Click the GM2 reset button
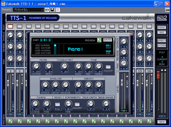 coord(162,33)
